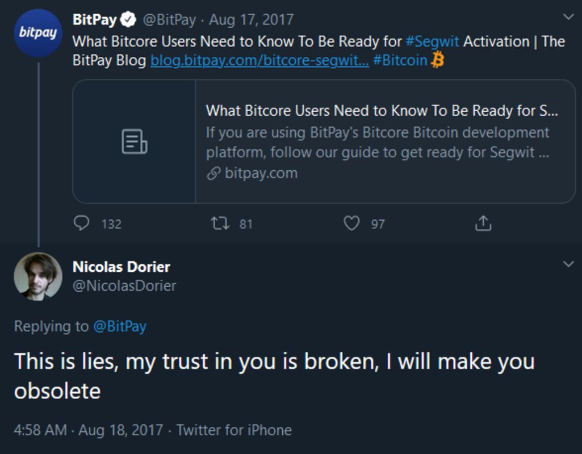
Task: Open the Nicolas Dorier display name
Action: [x=121, y=266]
